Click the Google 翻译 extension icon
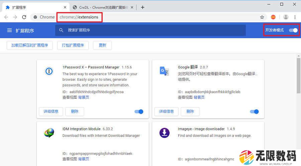 click(x=164, y=71)
